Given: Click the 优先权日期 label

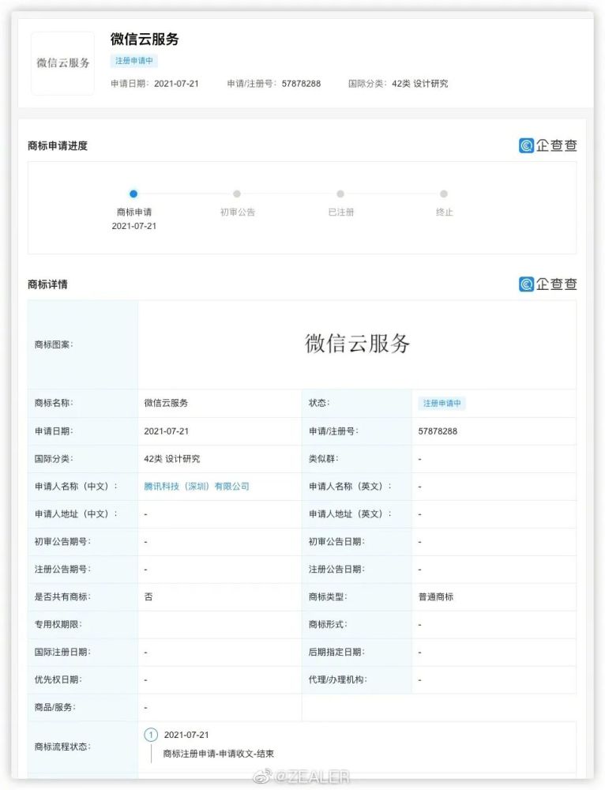Looking at the screenshot, I should [x=58, y=679].
